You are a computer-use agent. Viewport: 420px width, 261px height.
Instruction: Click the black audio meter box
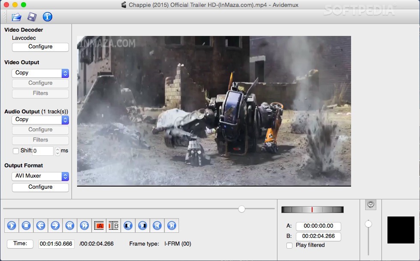click(x=401, y=230)
